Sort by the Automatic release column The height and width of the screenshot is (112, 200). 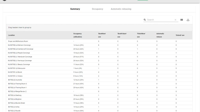coord(160,35)
